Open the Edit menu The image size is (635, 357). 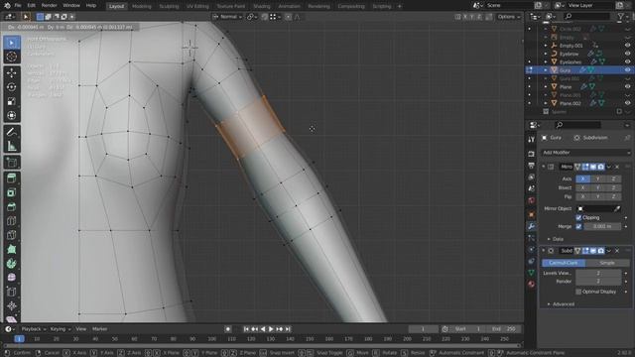pos(32,6)
